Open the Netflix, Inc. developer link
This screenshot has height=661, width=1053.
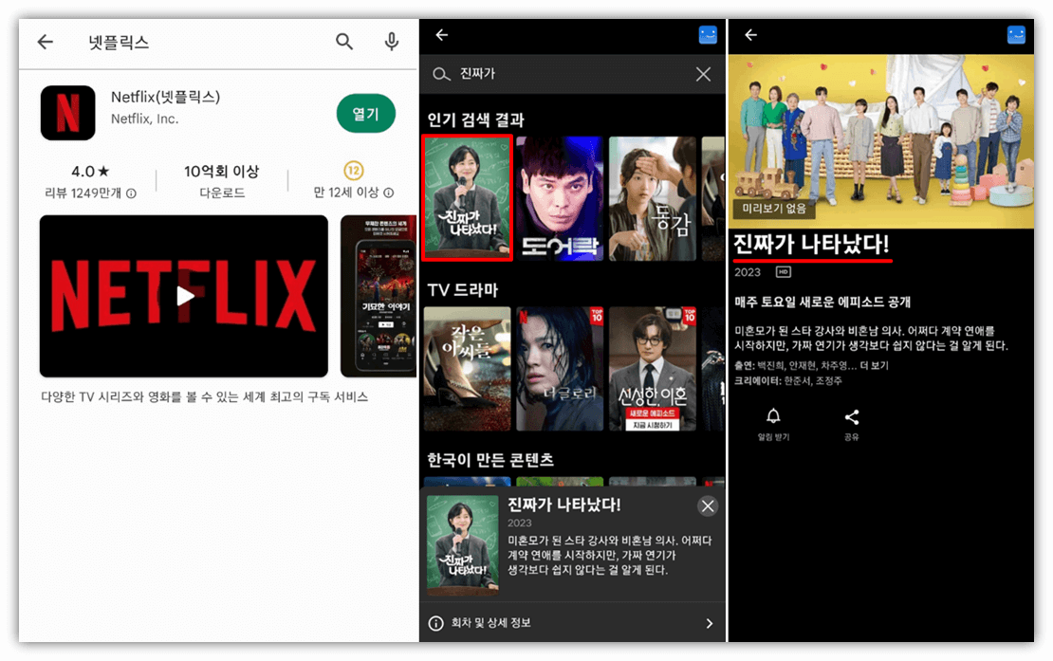click(x=144, y=119)
